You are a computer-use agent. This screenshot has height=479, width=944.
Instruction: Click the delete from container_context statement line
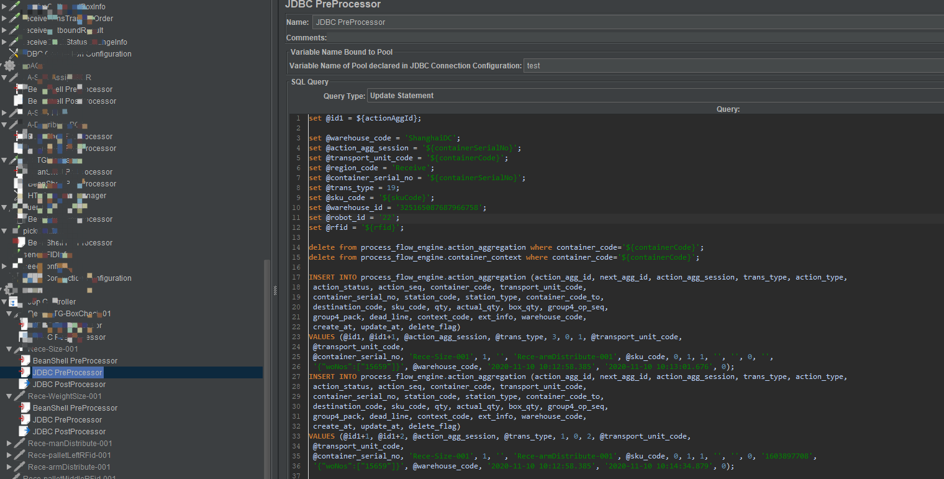coord(504,257)
